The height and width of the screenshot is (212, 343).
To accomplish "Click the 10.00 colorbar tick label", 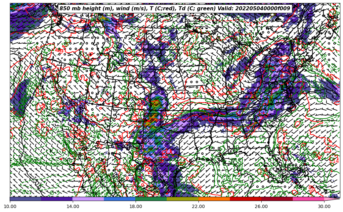I will coord(10,206).
